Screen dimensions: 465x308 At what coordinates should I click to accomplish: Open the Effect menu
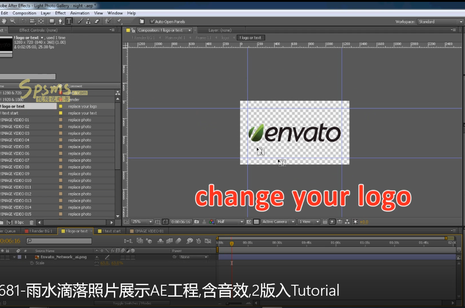click(x=60, y=13)
